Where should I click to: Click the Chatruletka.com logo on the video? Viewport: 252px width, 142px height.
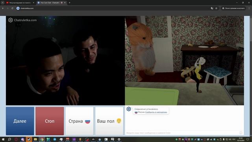pyautogui.click(x=22, y=20)
